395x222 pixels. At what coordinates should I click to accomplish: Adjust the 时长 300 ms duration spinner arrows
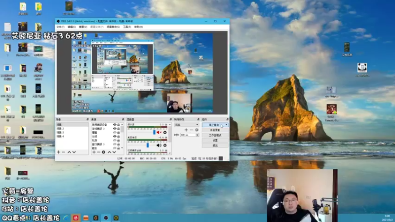(x=197, y=135)
